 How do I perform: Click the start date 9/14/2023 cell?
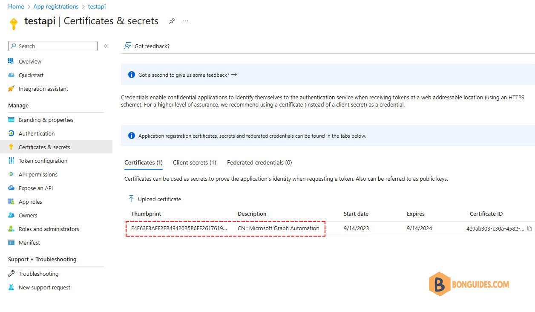357,228
